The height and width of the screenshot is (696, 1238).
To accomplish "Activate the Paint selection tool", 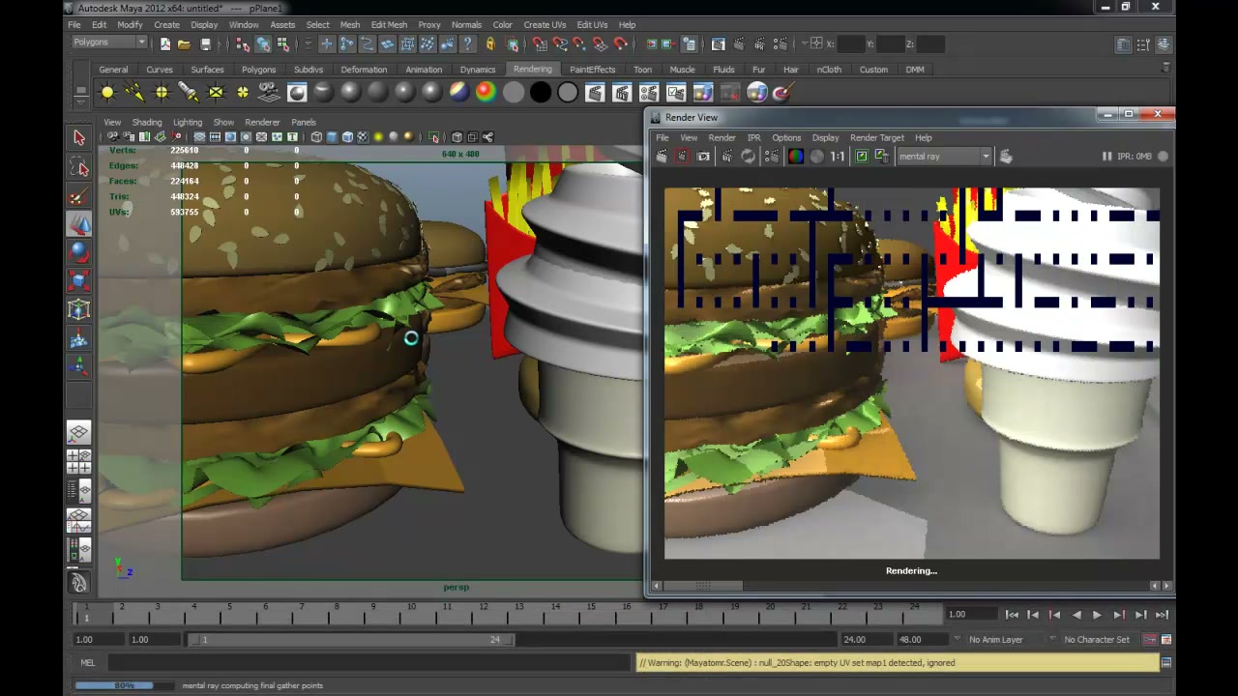I will click(x=79, y=196).
